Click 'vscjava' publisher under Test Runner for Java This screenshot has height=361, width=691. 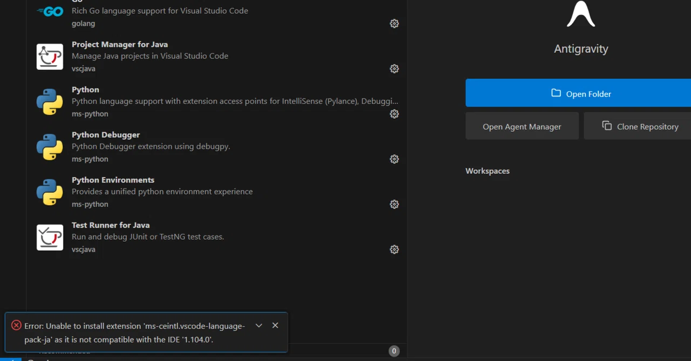point(84,249)
